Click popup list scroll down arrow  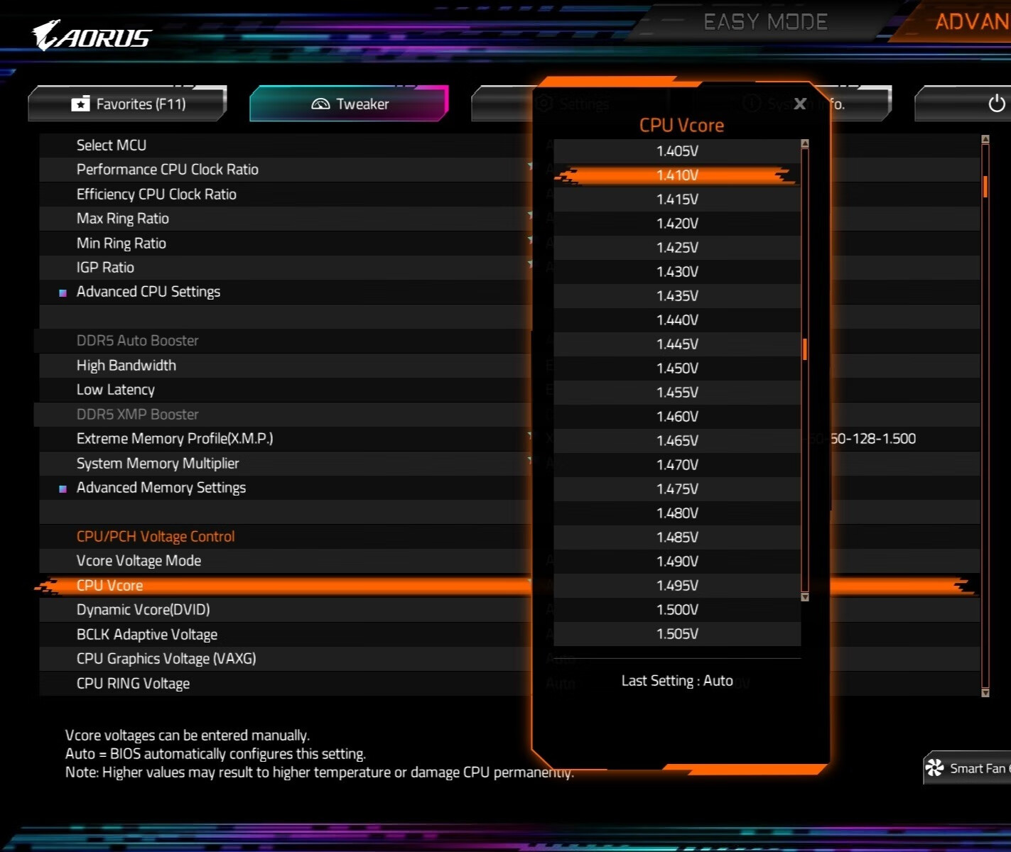(x=805, y=597)
